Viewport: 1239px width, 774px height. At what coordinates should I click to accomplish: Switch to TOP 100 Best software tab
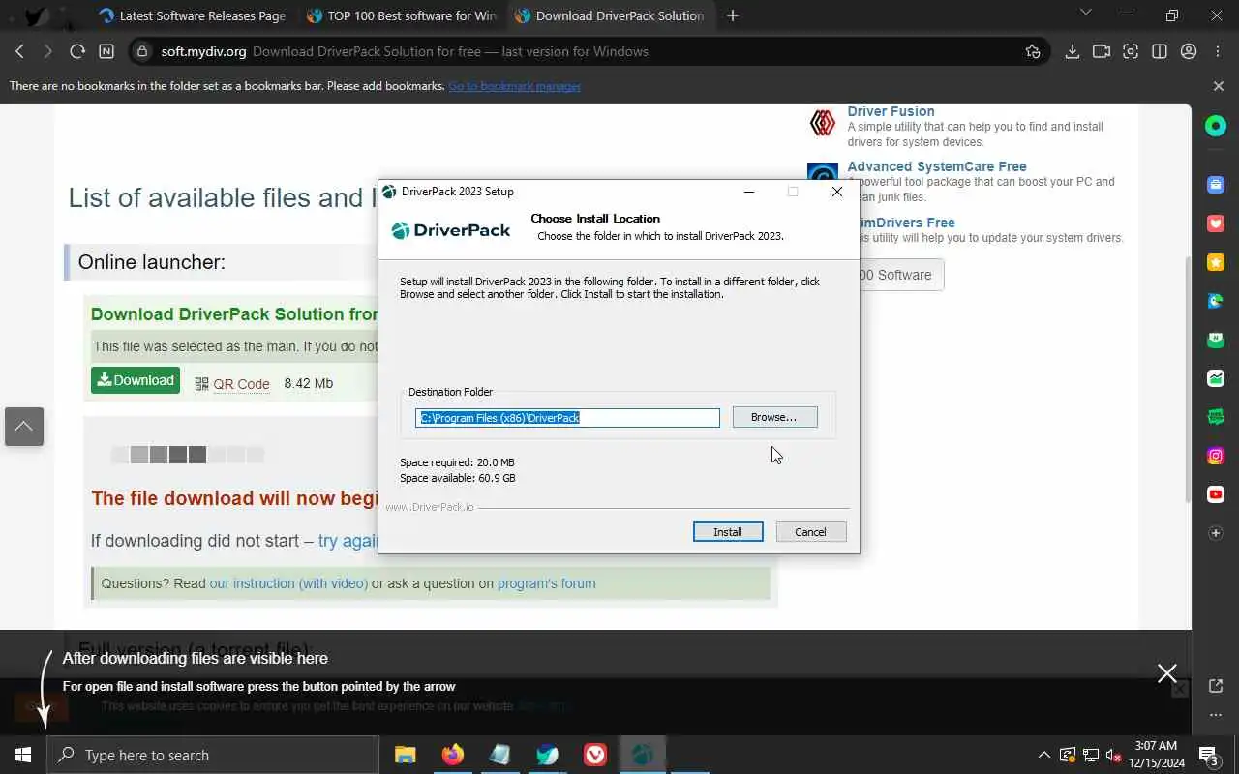(x=401, y=15)
